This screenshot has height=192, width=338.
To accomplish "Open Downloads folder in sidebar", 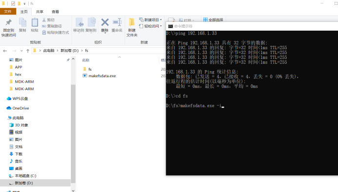I will coord(16,154).
